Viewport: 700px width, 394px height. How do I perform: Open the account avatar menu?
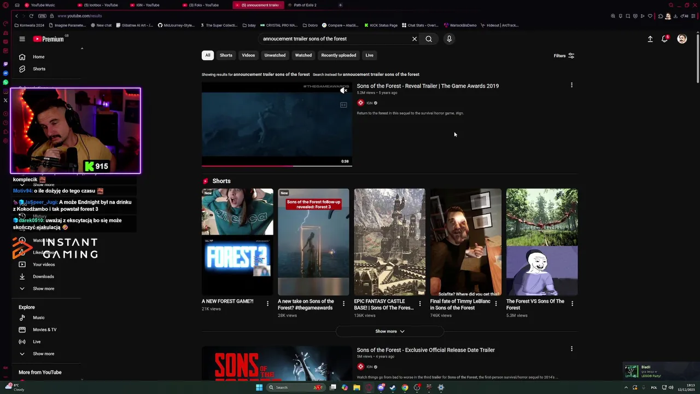coord(682,39)
